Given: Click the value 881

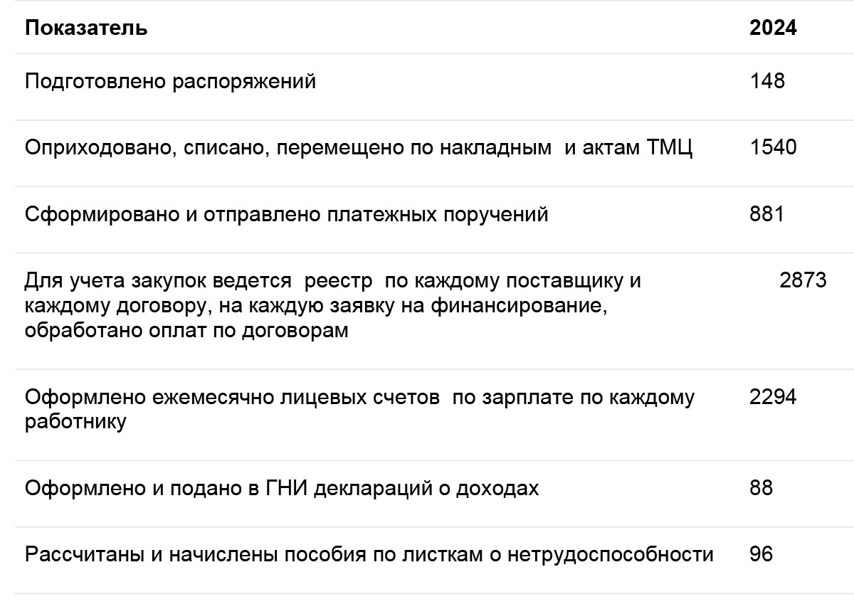Looking at the screenshot, I should pos(766,213).
